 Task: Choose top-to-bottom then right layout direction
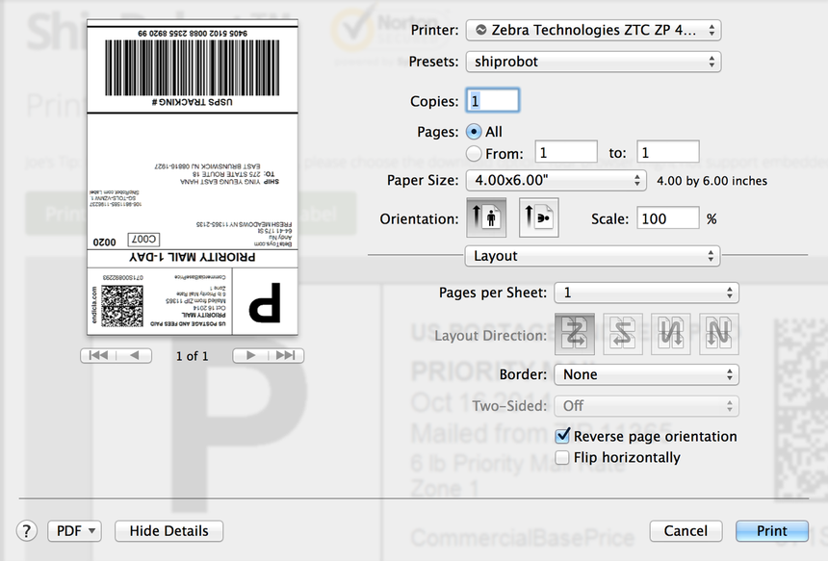click(671, 335)
